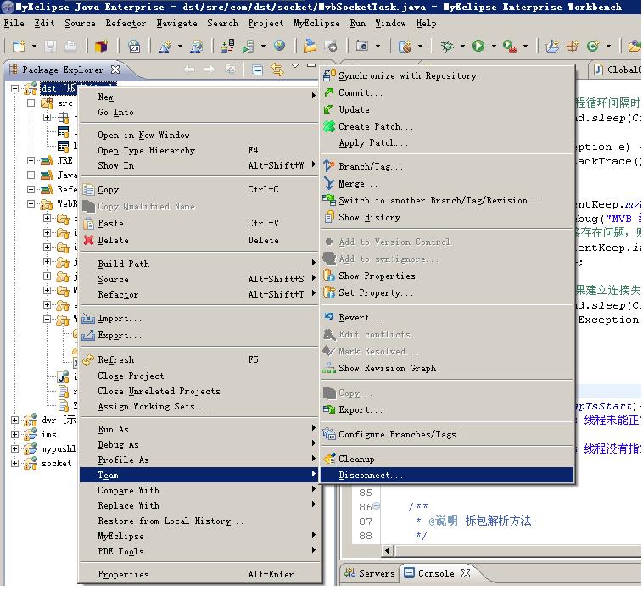Expand the ims project node

click(14, 435)
